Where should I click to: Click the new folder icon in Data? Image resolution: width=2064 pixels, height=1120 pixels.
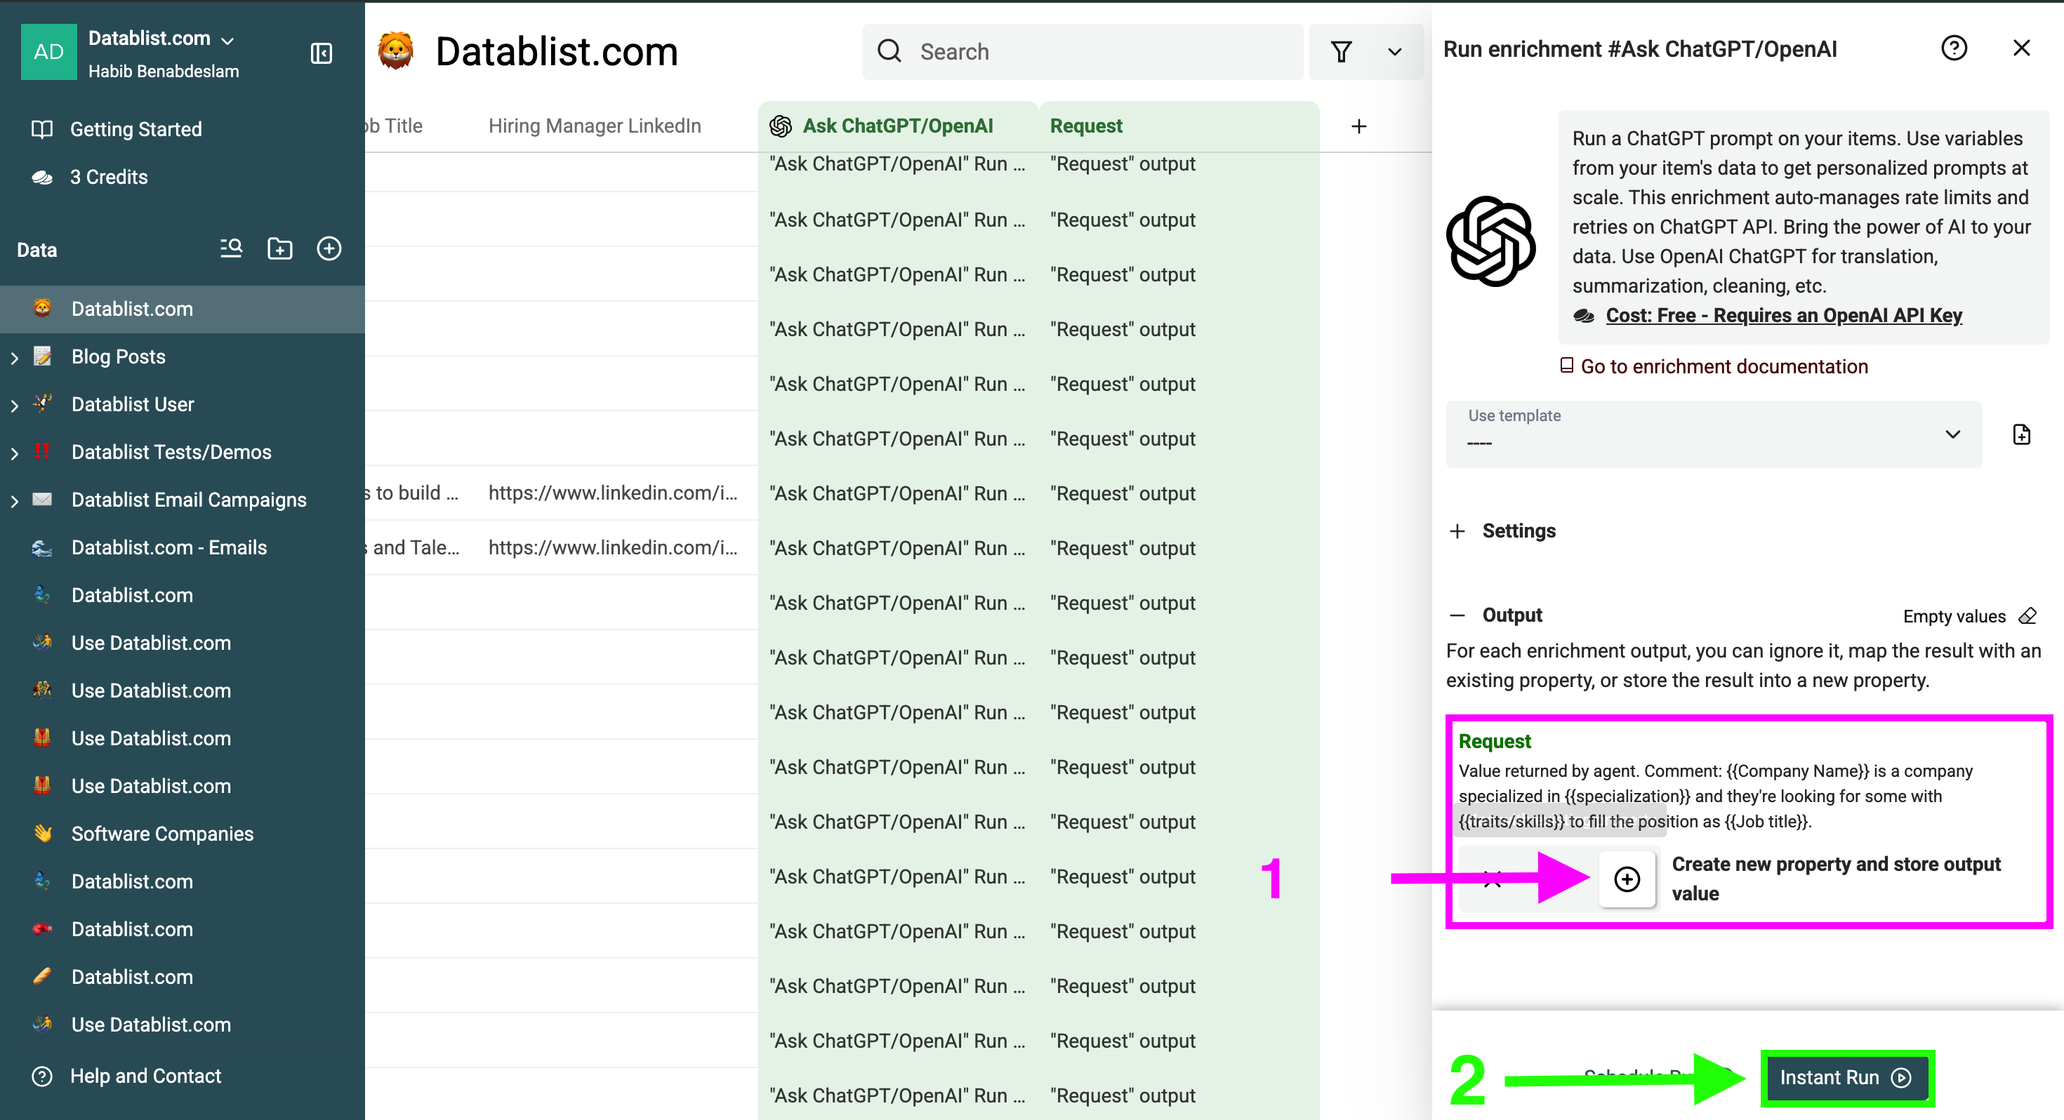pos(279,248)
